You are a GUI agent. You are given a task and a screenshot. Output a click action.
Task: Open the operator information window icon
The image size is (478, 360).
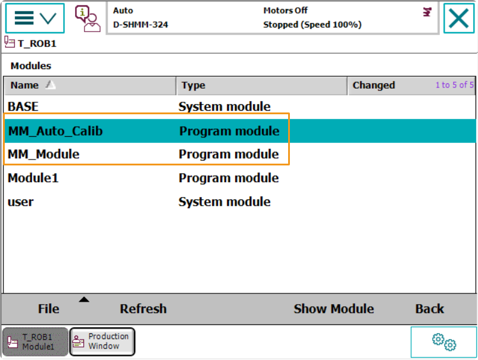click(x=88, y=18)
